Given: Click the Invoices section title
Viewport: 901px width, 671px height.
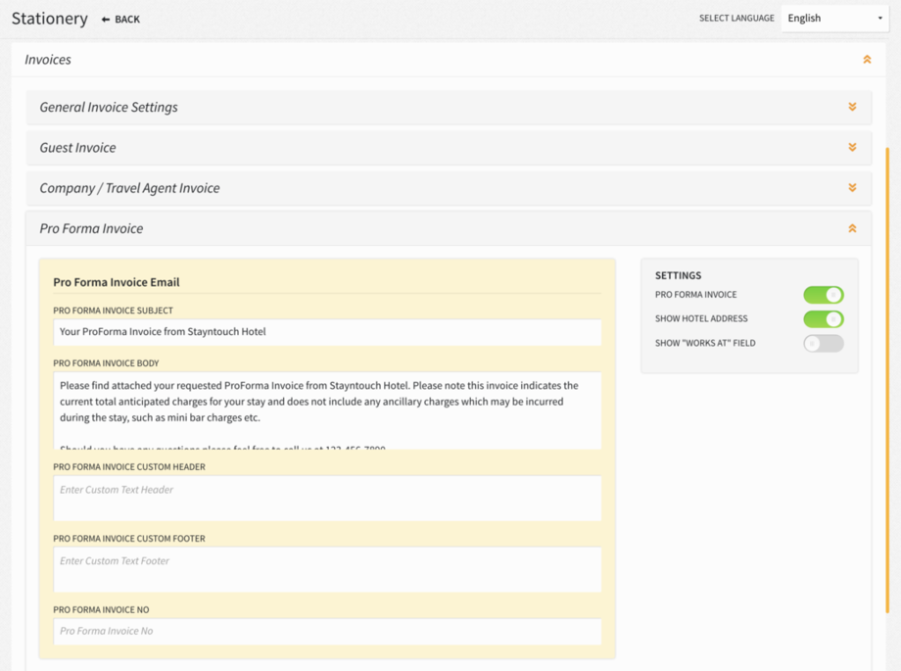Looking at the screenshot, I should coord(48,59).
